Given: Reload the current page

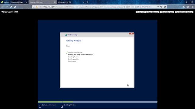Looking at the screenshot, I should [x=11, y=7].
